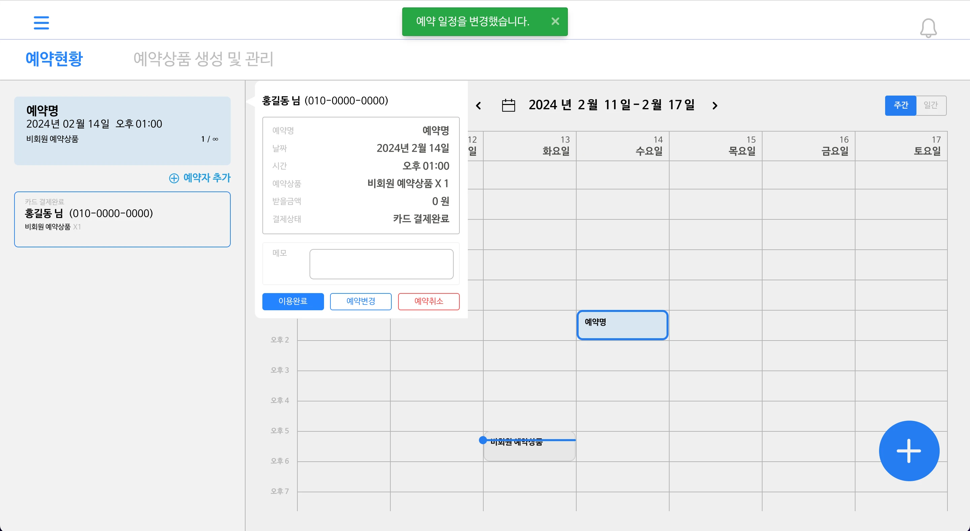Screen dimensions: 970x531
Task: Click the 오후 2 time label
Action: coord(280,340)
